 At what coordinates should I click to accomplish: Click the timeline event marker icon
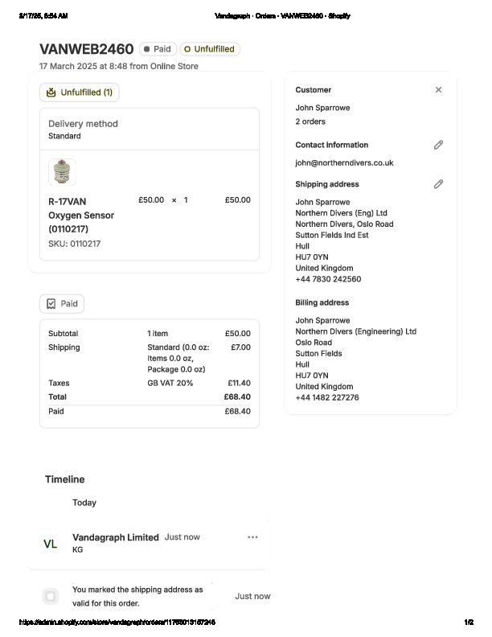pos(51,596)
